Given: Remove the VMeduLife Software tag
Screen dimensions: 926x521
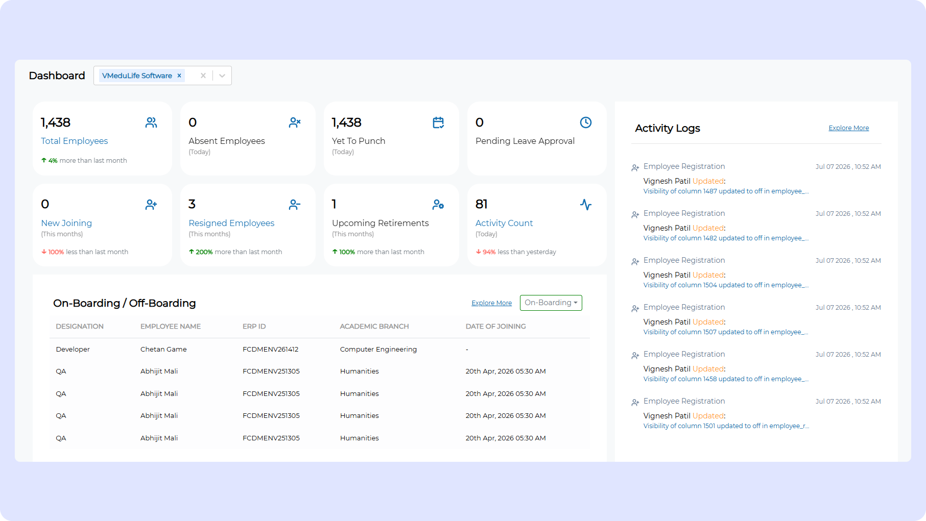Looking at the screenshot, I should 179,76.
